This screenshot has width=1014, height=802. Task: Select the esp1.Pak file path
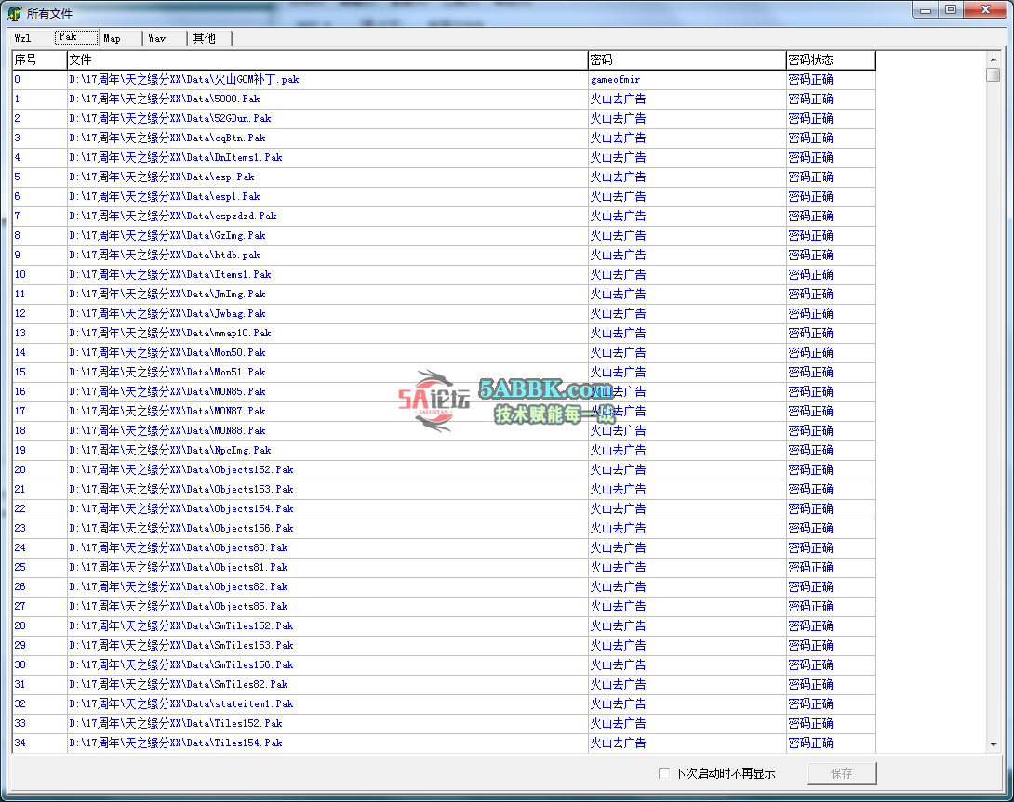coord(165,196)
